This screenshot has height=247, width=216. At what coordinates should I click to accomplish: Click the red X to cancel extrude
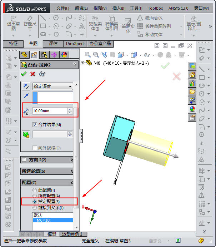point(33,74)
